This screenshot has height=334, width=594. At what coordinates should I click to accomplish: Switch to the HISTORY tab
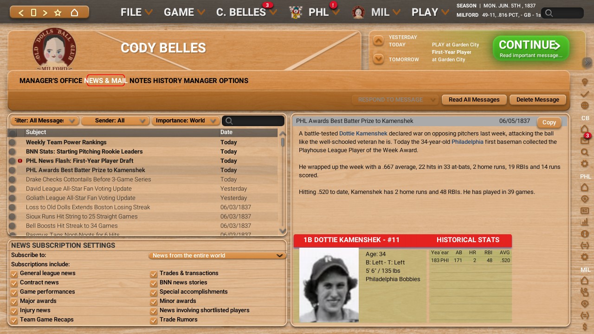168,81
